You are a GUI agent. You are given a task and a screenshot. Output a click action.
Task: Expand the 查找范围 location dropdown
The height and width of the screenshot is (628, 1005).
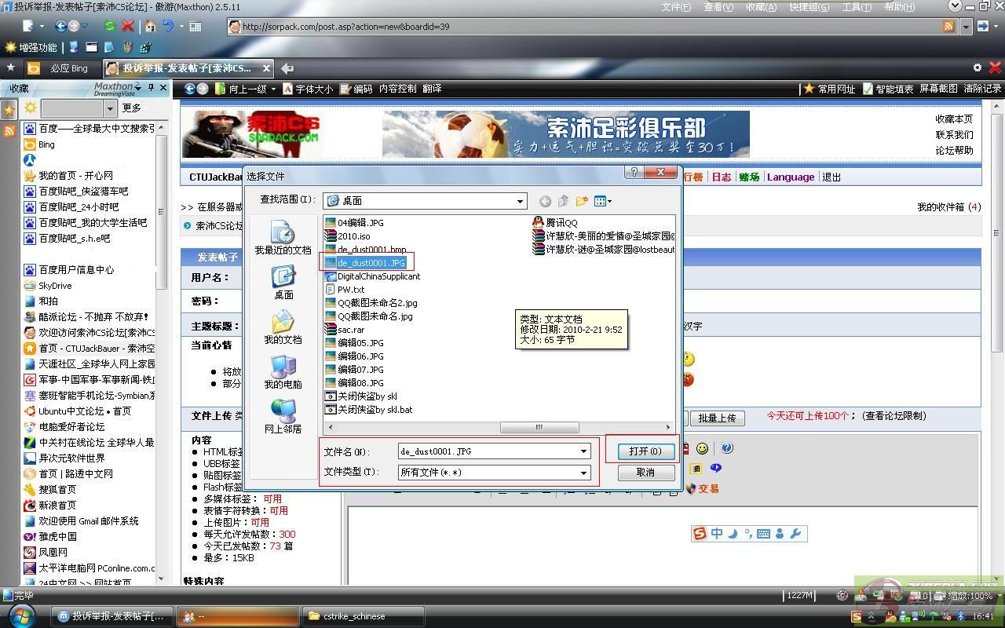coord(519,202)
